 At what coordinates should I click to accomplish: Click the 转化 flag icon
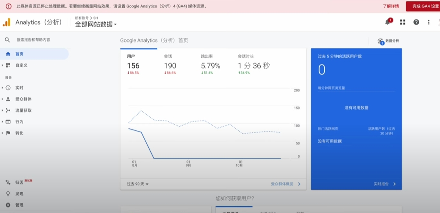click(8, 133)
